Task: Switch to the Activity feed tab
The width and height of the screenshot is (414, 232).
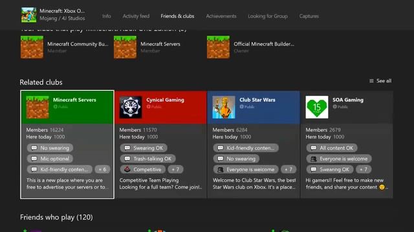Action: coord(136,16)
